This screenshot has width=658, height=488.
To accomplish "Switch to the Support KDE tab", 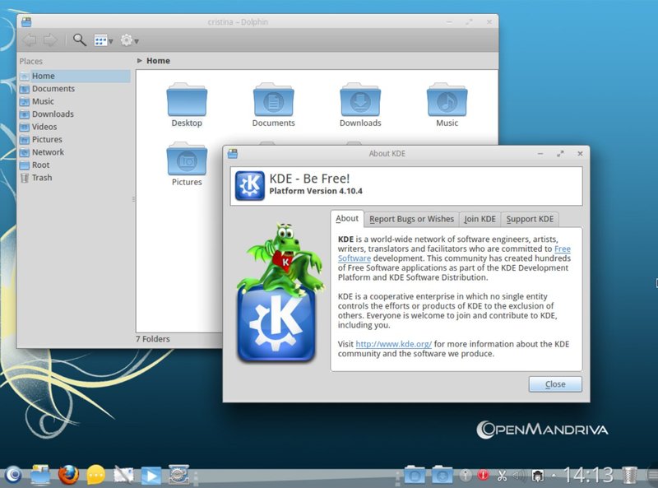I will click(x=530, y=219).
